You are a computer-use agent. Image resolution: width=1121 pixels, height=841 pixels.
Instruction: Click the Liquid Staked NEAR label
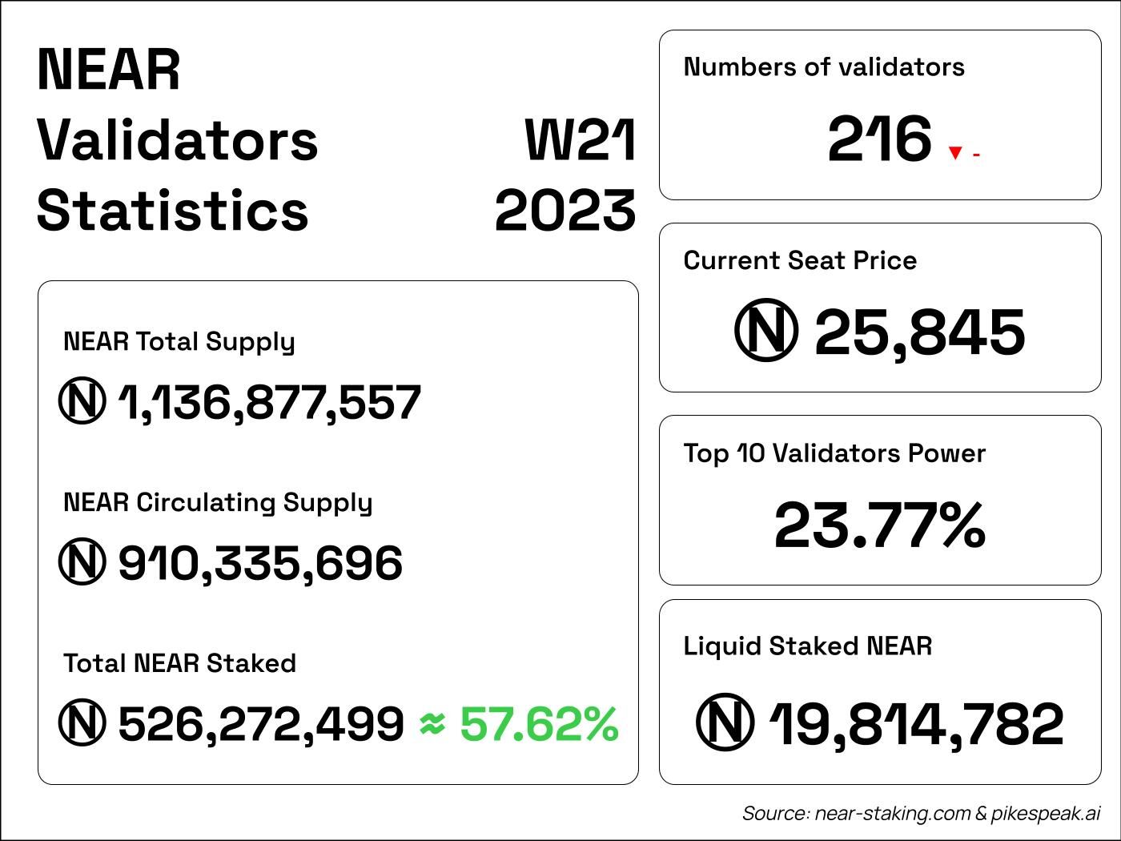808,646
